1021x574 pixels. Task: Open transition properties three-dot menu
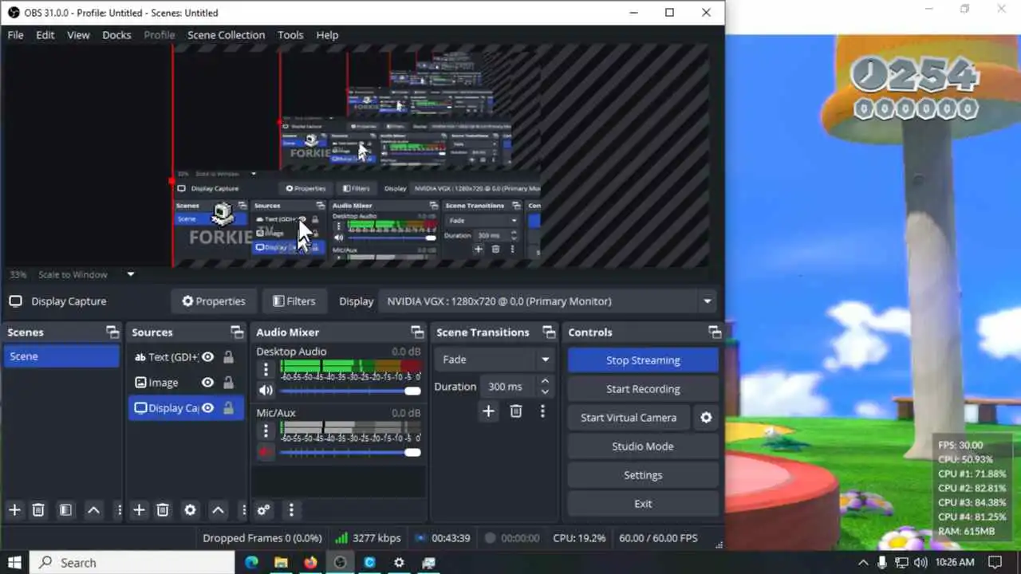542,411
